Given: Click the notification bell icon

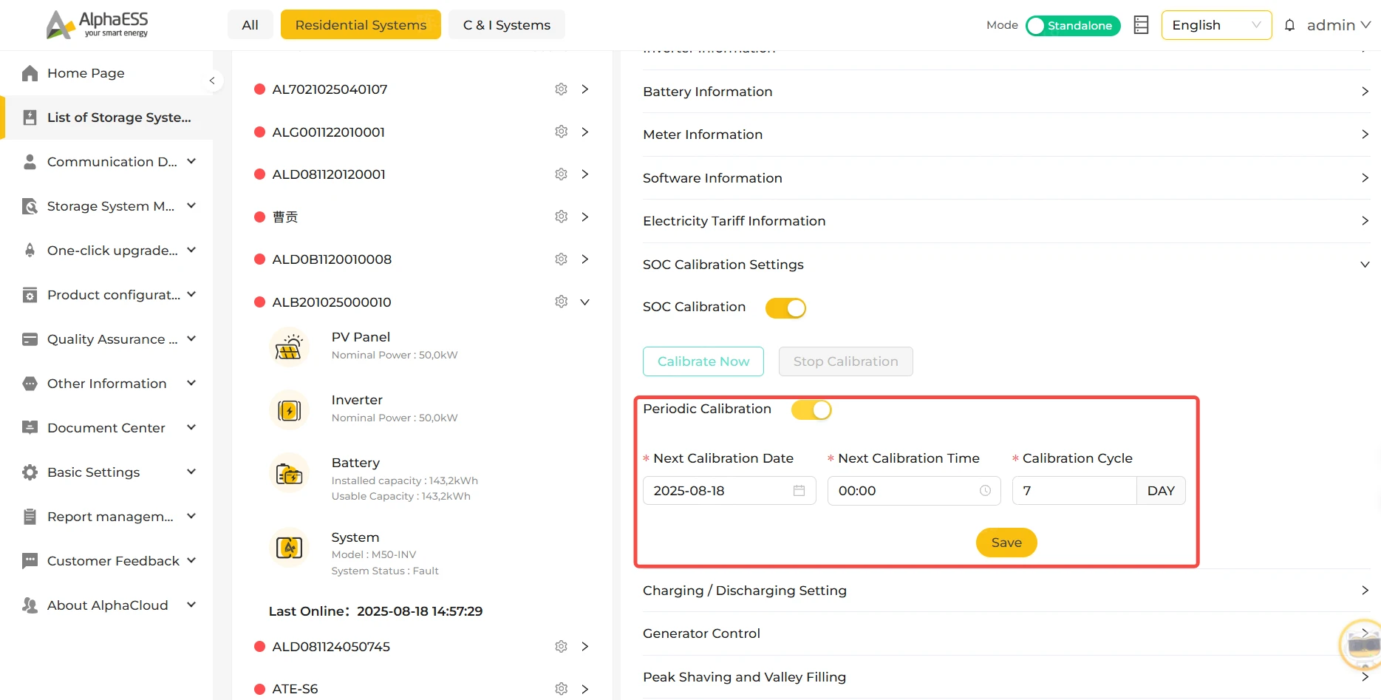Looking at the screenshot, I should point(1289,25).
